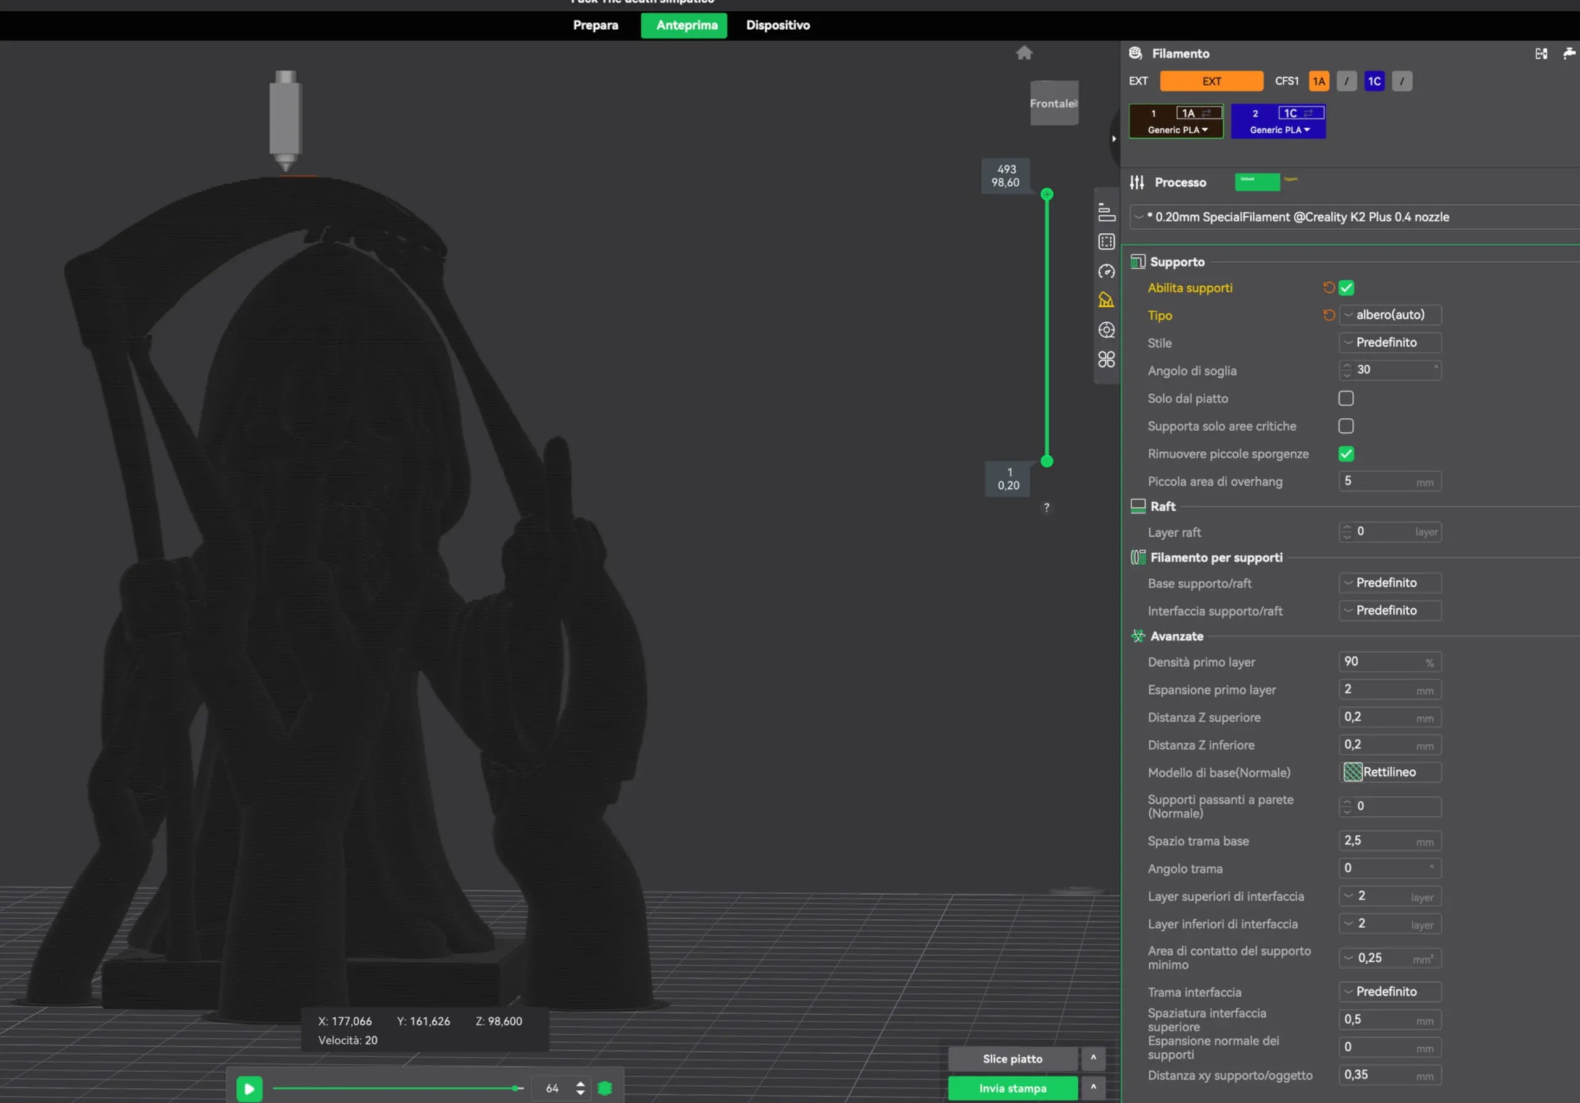Click the Supporto section icon
Screen dimensions: 1580x1103
click(1137, 262)
